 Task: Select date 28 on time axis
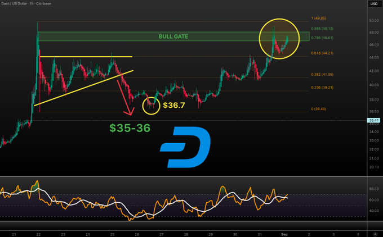tap(186, 234)
